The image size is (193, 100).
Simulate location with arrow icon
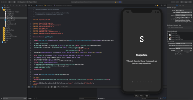pyautogui.click(x=58, y=87)
